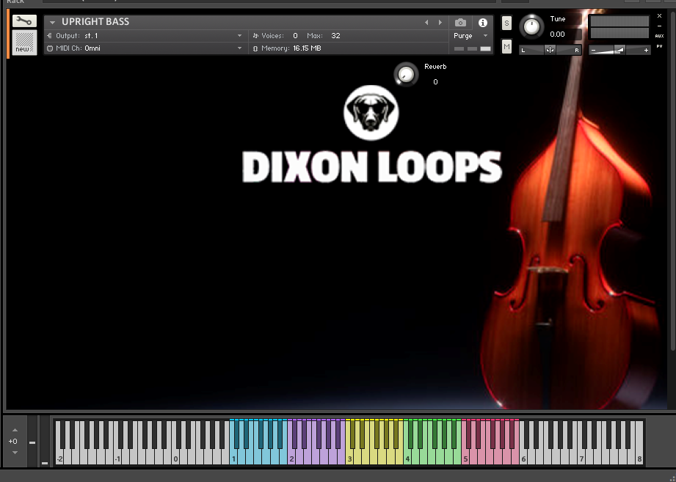Click the Dixon Loops dog logo
The width and height of the screenshot is (676, 482).
click(x=371, y=112)
